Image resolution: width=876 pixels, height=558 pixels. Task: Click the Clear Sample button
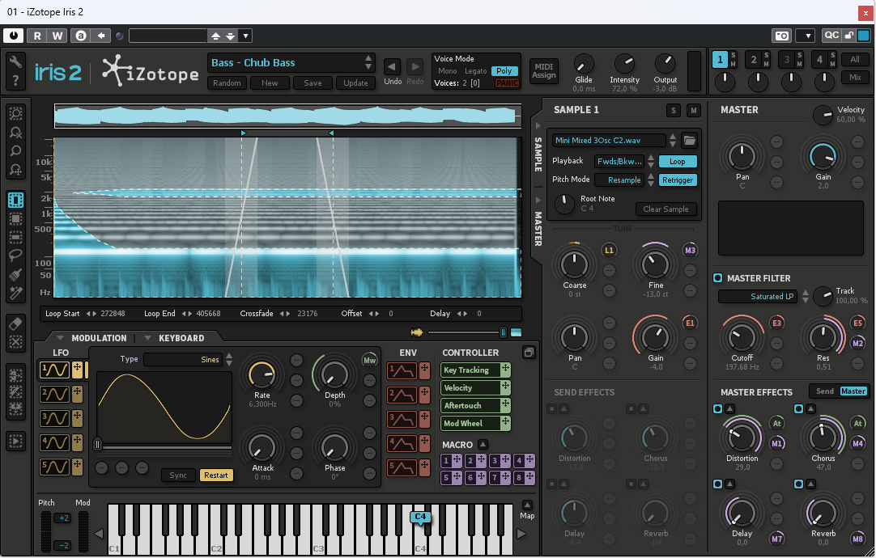coord(666,209)
